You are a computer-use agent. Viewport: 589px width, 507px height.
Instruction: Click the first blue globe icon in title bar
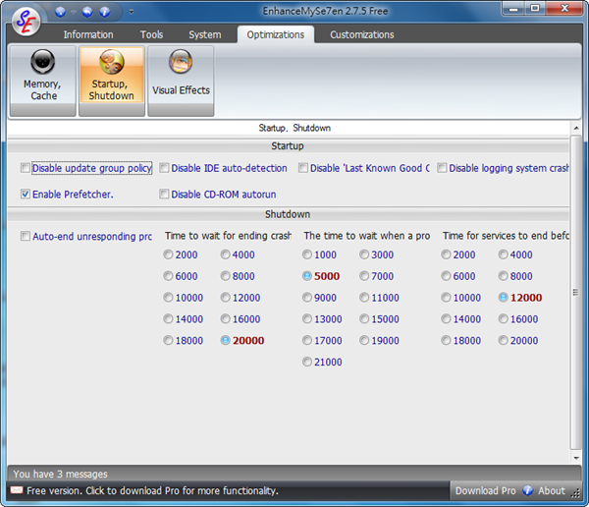pyautogui.click(x=60, y=12)
